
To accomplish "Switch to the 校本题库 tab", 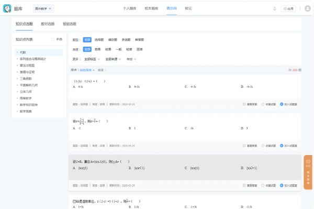I will [x=151, y=8].
